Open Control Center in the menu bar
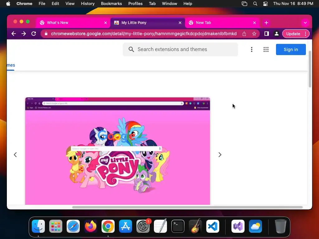 265,4
